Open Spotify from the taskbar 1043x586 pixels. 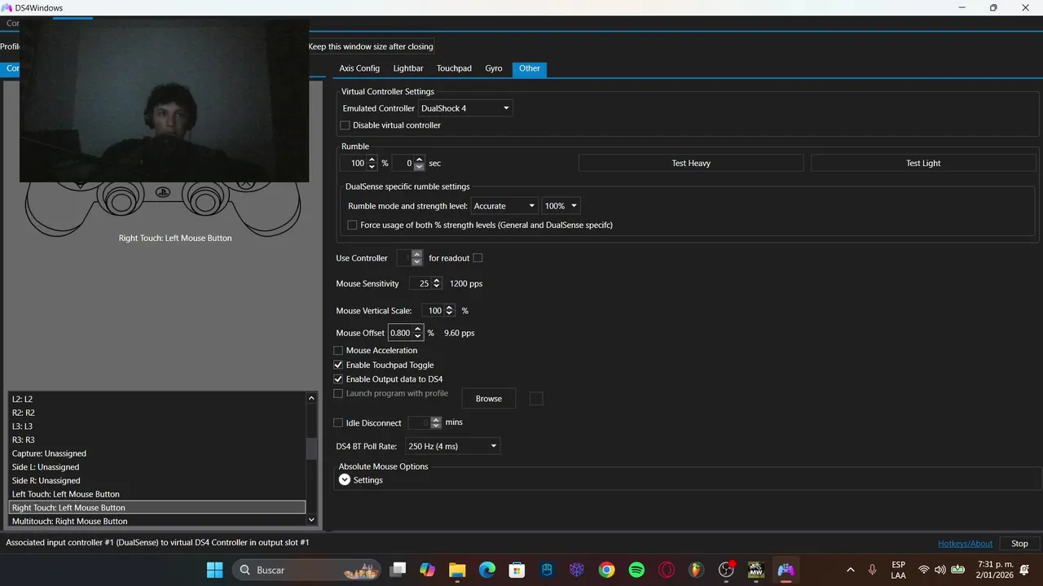(x=636, y=570)
